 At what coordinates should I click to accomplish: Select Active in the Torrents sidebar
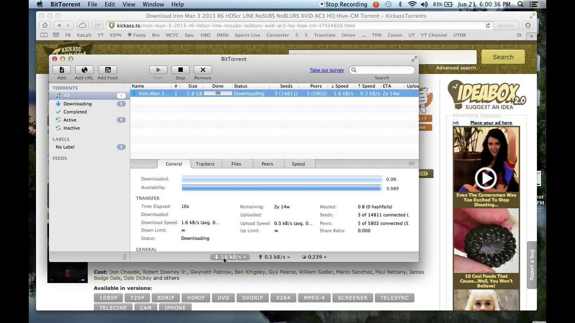(x=90, y=120)
